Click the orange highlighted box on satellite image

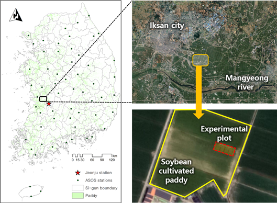[x=201, y=60]
